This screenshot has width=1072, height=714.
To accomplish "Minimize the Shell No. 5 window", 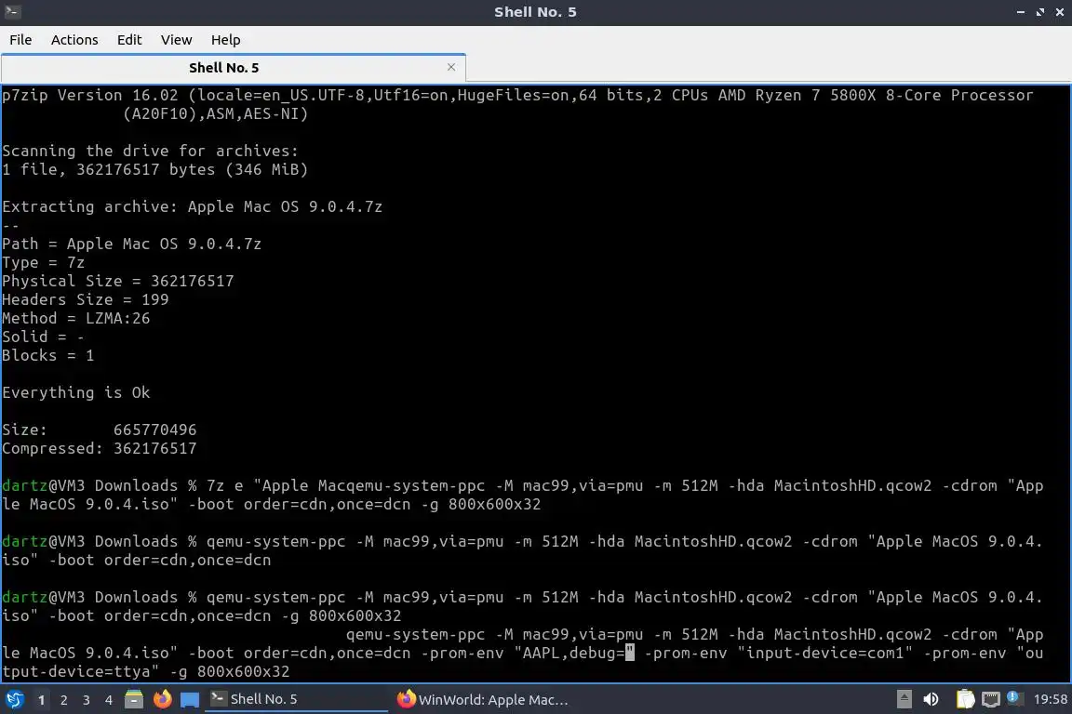I will coord(1021,11).
